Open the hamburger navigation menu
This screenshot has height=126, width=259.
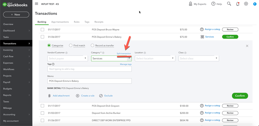pyautogui.click(x=37, y=4)
